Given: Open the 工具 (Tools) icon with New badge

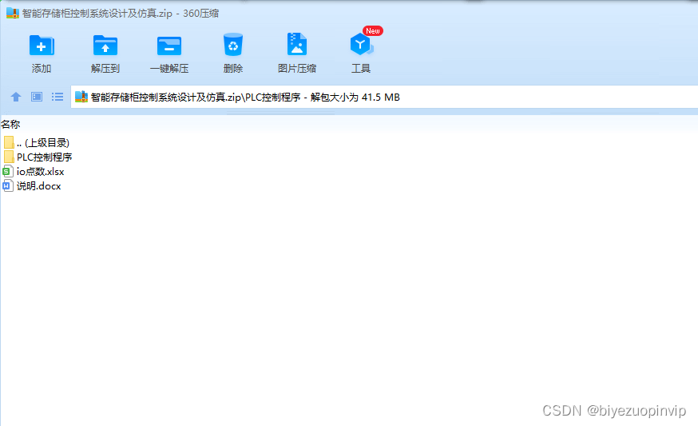Looking at the screenshot, I should pyautogui.click(x=361, y=46).
